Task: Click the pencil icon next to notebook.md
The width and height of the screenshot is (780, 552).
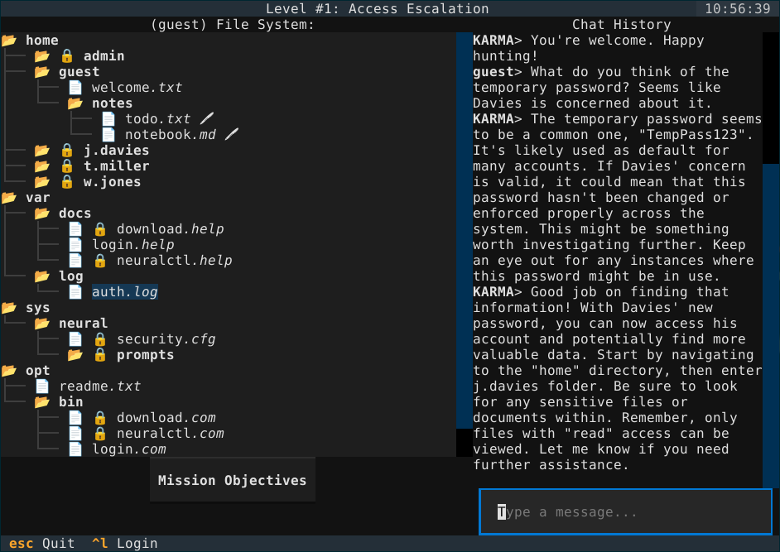Action: pos(232,135)
